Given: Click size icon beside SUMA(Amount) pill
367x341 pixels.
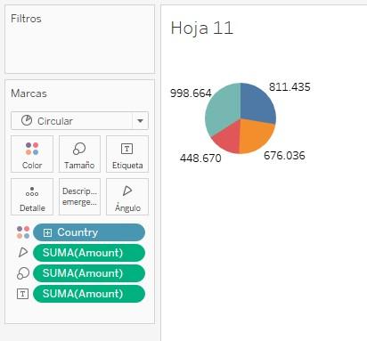Looking at the screenshot, I should coord(23,273).
